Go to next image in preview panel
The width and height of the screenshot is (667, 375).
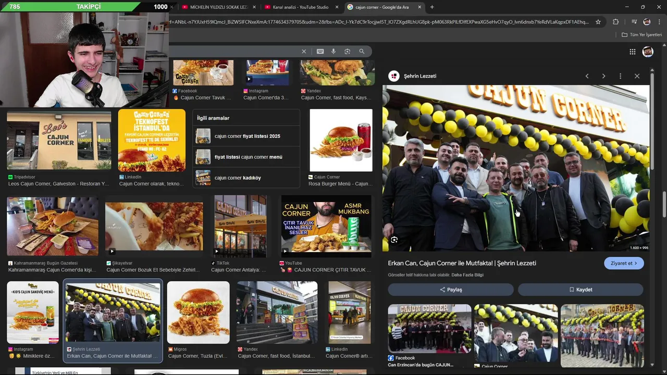click(603, 76)
